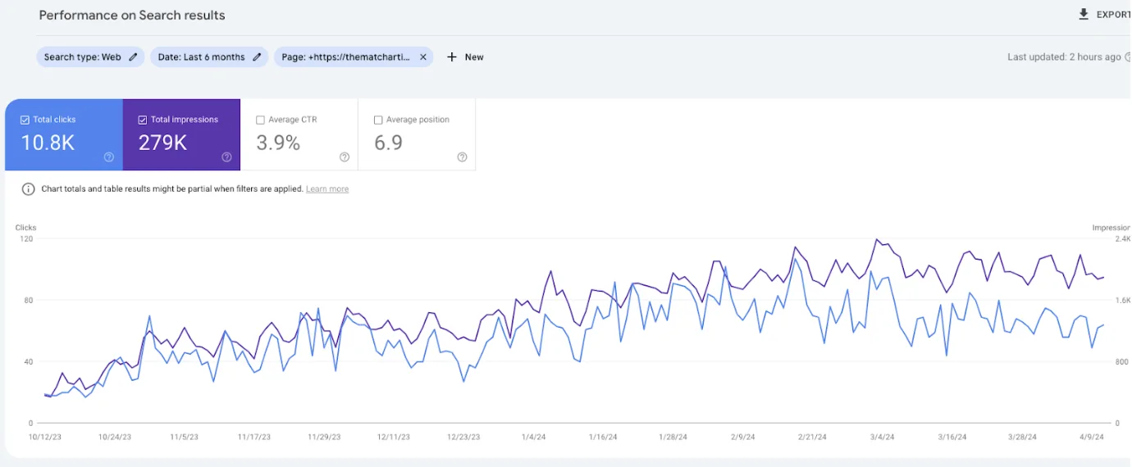Viewport: 1132px width, 467px height.
Task: Click the New filter button label
Action: pos(474,57)
